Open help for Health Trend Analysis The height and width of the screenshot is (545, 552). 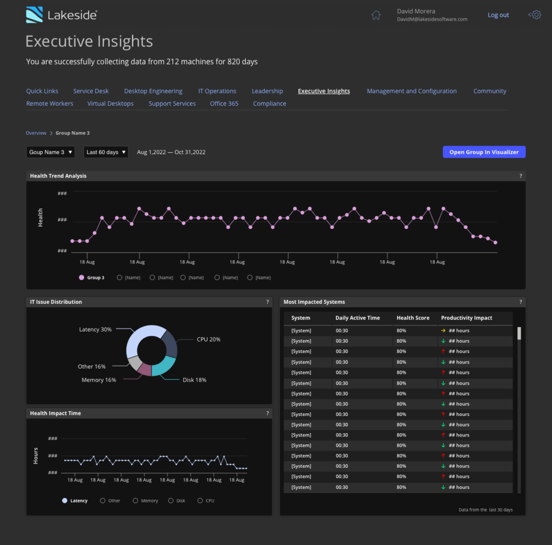521,176
